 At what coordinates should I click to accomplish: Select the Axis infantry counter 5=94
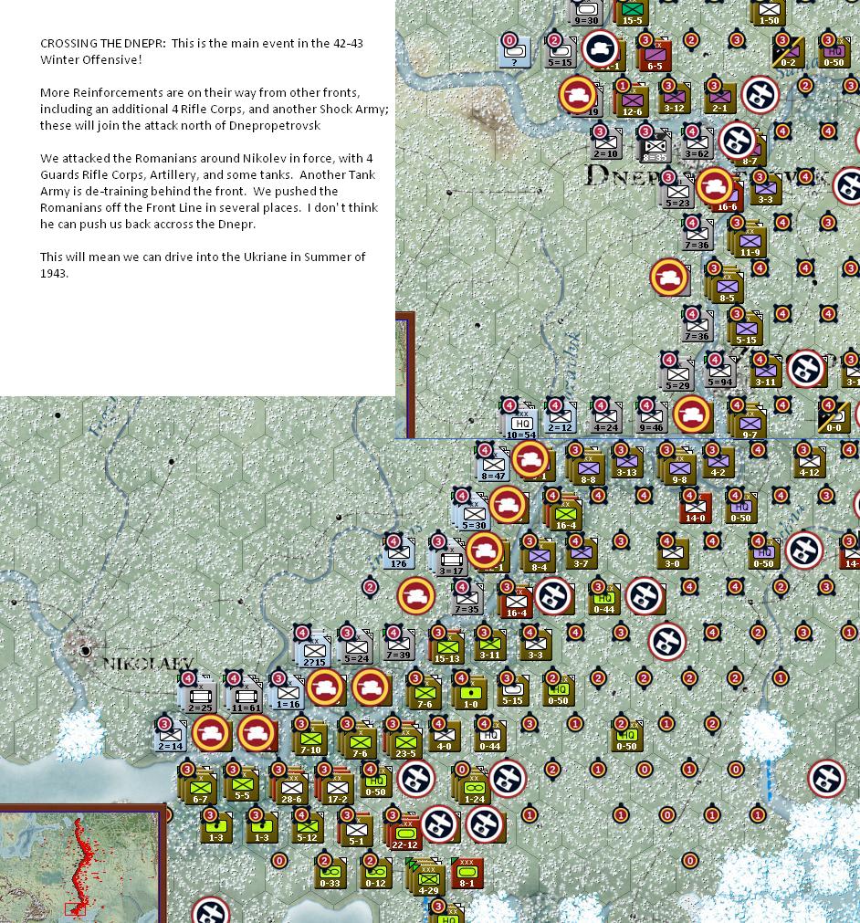[x=720, y=372]
